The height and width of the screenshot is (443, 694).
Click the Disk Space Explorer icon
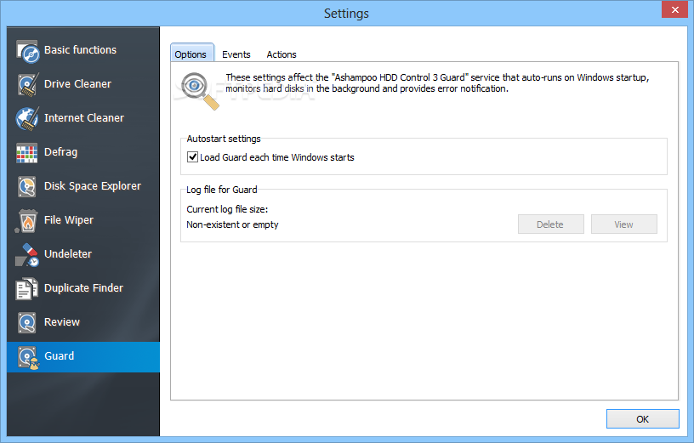tap(27, 186)
